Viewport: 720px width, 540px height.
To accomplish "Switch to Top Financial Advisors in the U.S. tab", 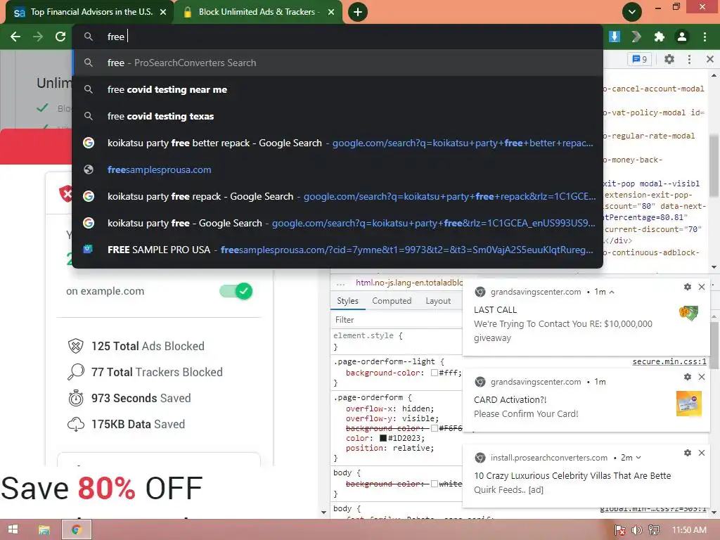I will click(x=89, y=12).
